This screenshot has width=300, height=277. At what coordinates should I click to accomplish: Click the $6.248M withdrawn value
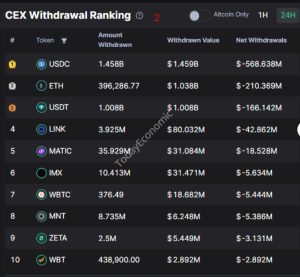click(184, 217)
